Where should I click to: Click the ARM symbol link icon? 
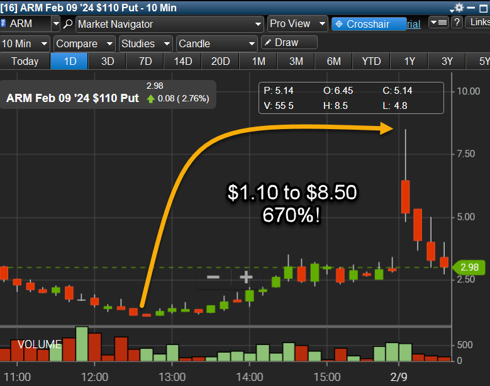coord(3,23)
